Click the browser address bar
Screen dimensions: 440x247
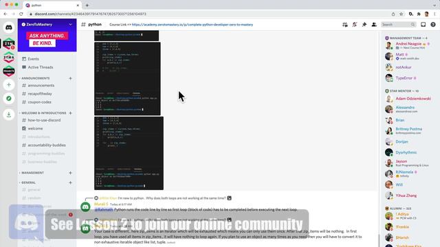[208, 14]
